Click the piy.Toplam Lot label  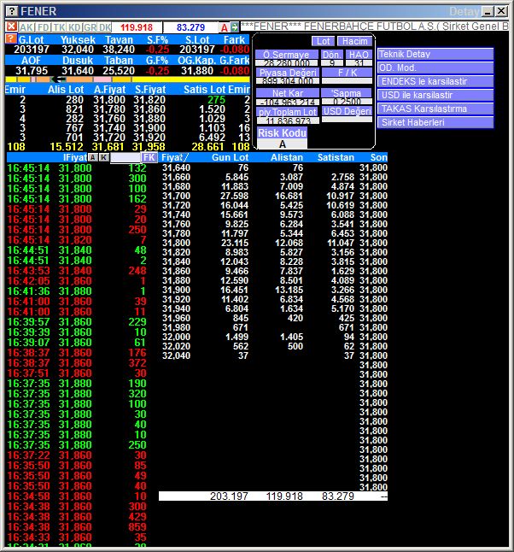(288, 112)
